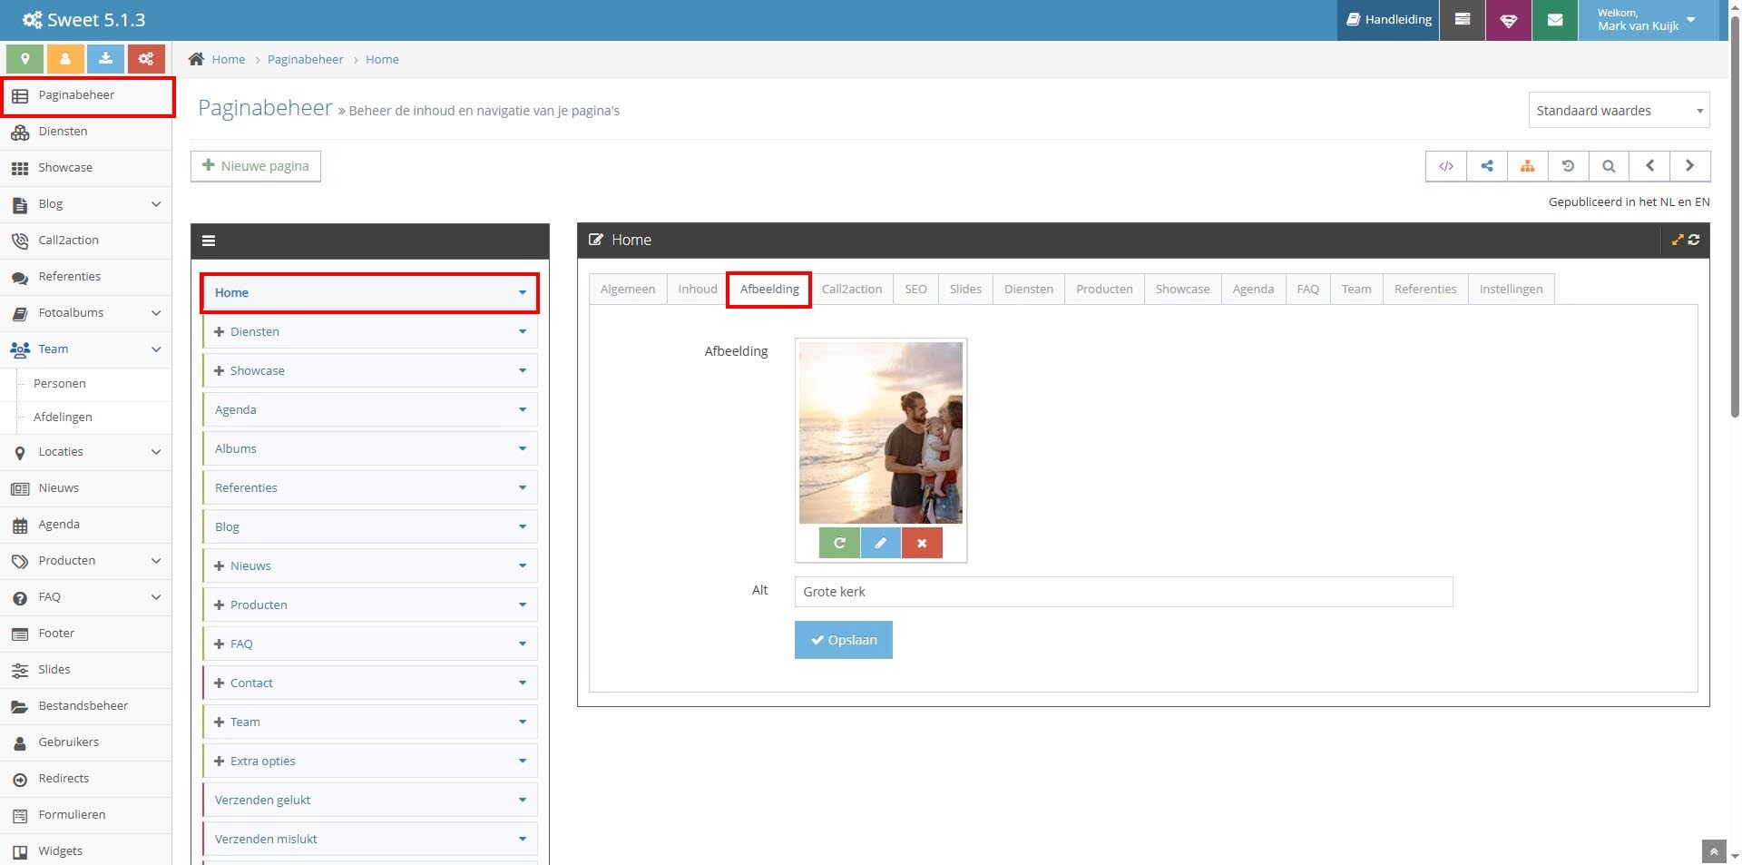Open the green envelope mail icon
Image resolution: width=1742 pixels, height=865 pixels.
click(1555, 20)
